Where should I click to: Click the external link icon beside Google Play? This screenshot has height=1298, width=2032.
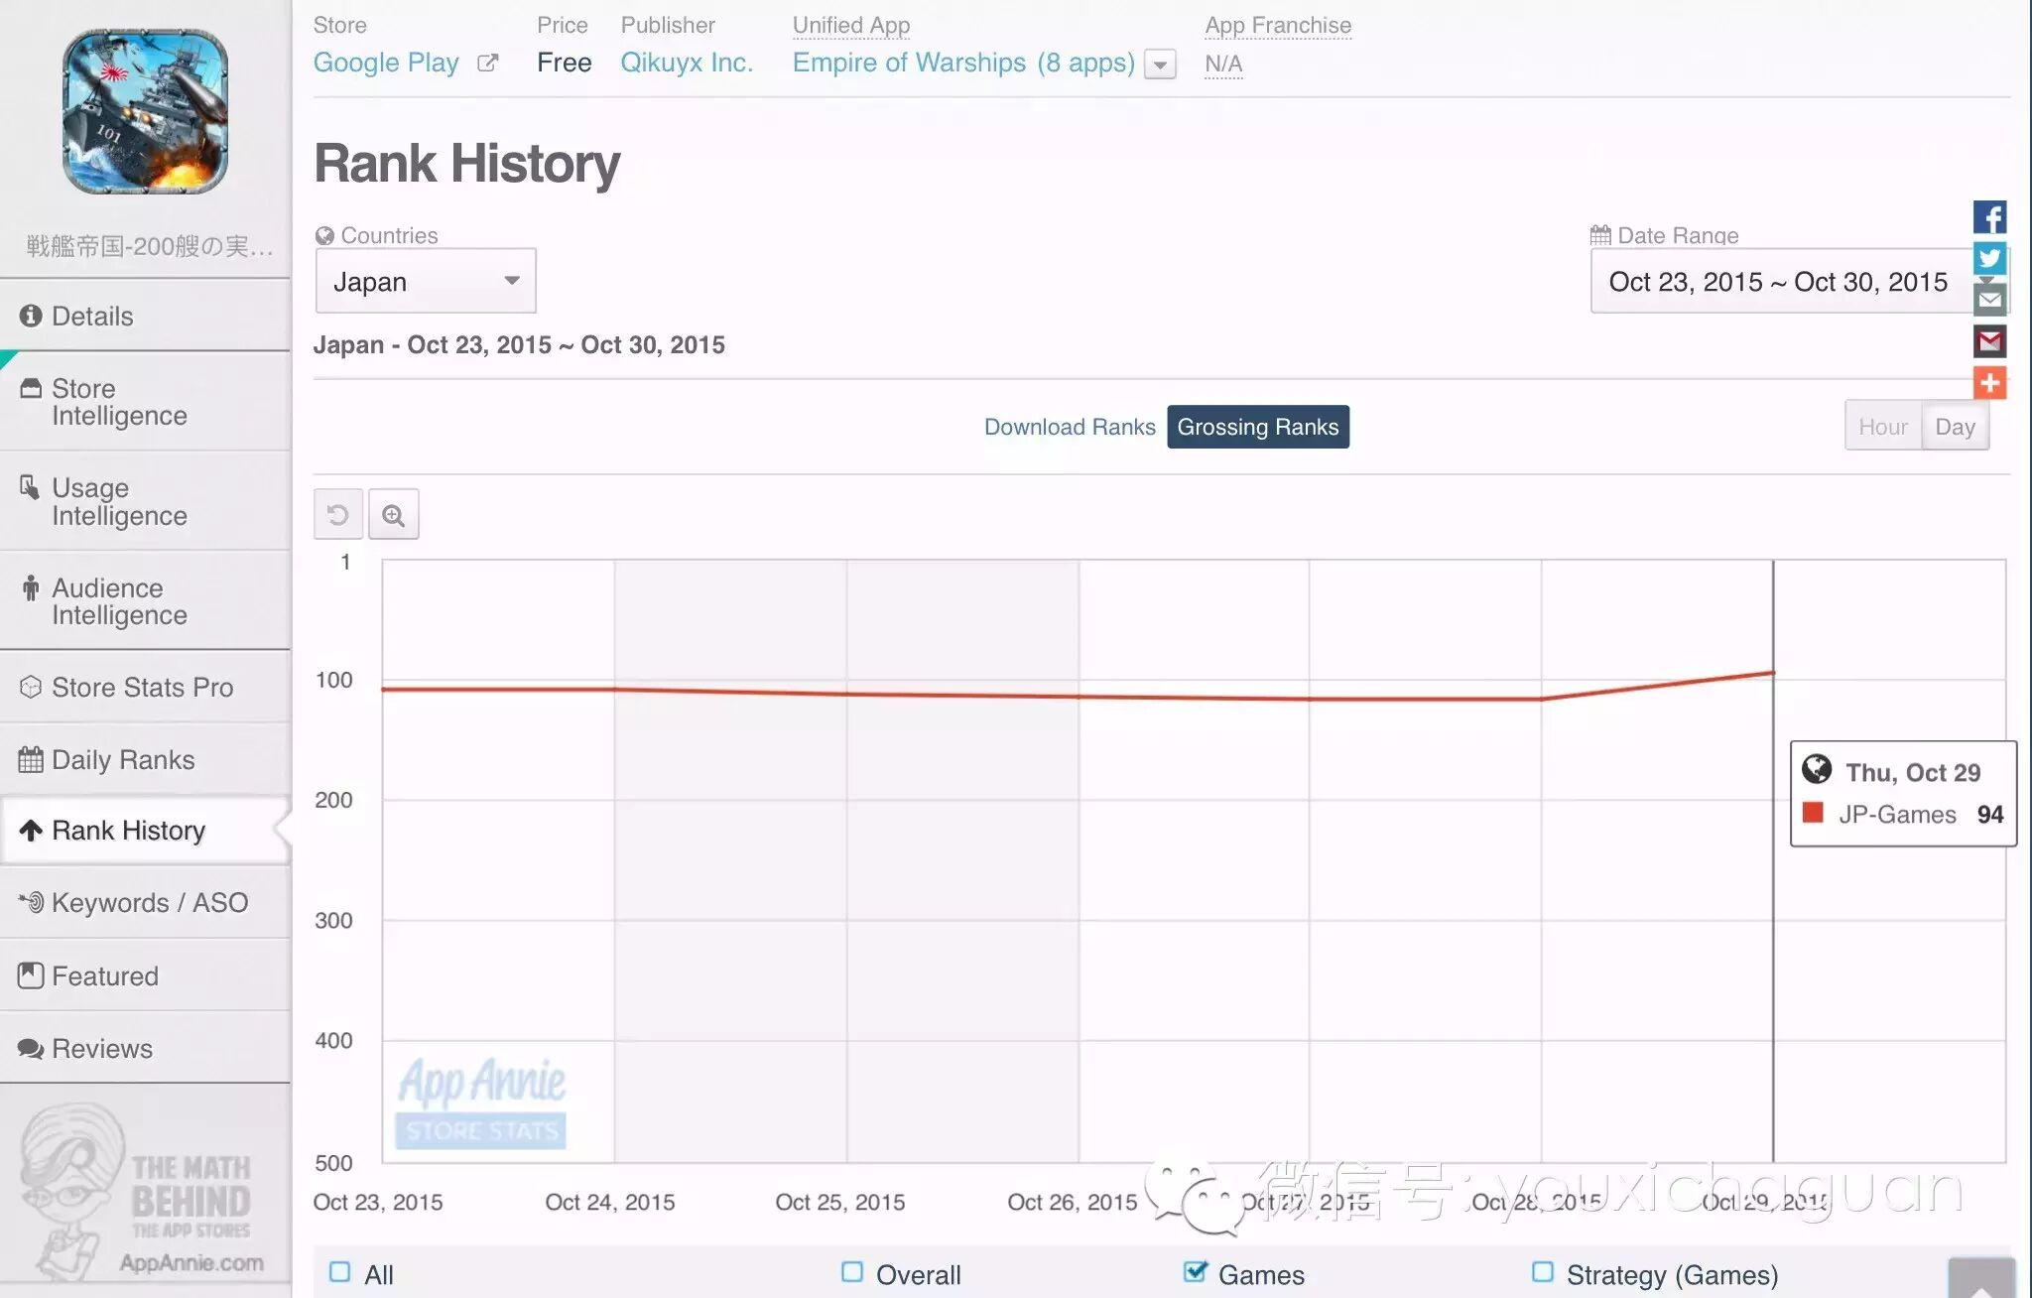(487, 64)
